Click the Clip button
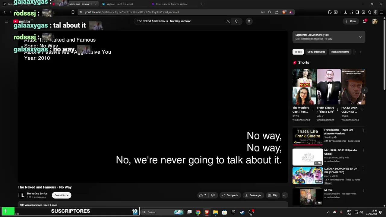The height and width of the screenshot is (217, 386). click(x=273, y=195)
